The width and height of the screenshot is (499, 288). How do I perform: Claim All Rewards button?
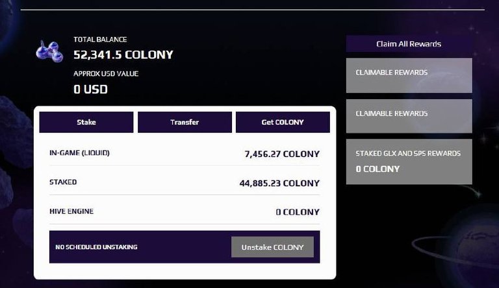pos(409,44)
